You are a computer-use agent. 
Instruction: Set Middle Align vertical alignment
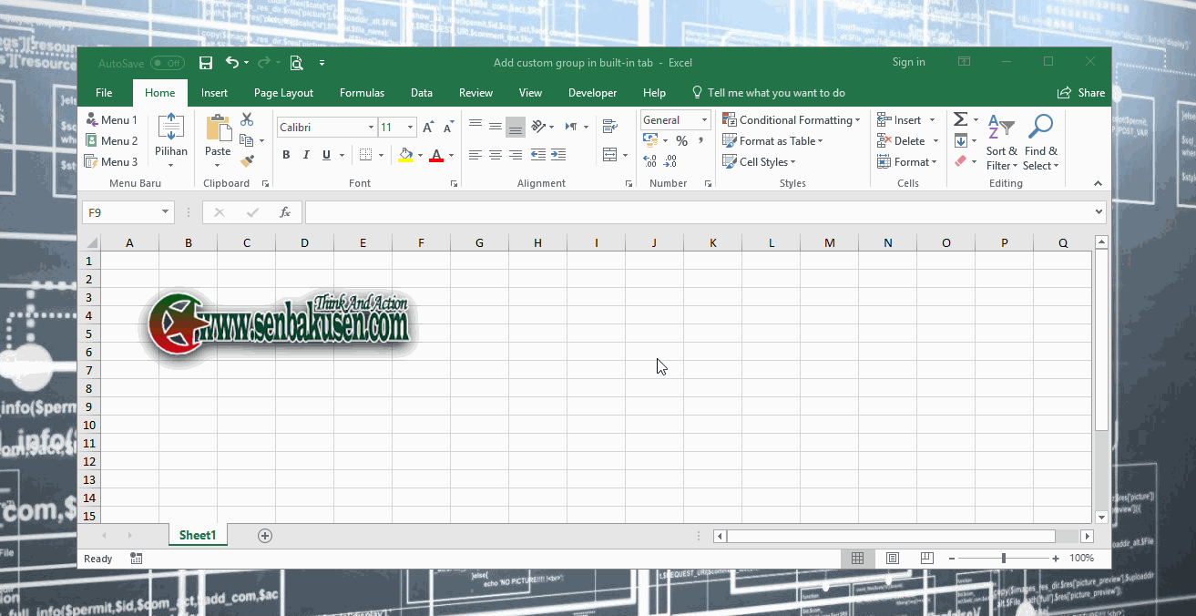tap(496, 127)
